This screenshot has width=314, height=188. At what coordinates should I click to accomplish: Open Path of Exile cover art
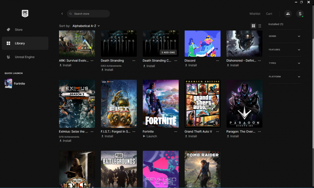click(x=77, y=169)
